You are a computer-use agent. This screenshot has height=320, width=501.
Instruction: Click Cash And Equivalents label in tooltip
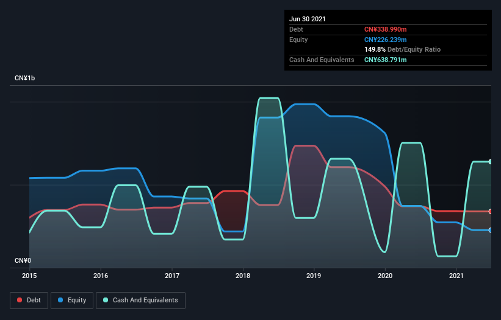322,60
